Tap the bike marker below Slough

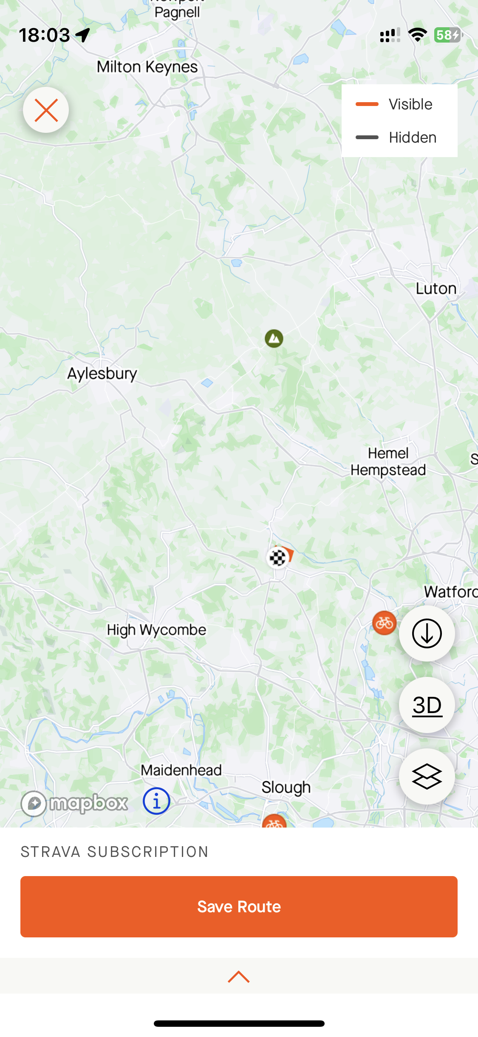274,822
